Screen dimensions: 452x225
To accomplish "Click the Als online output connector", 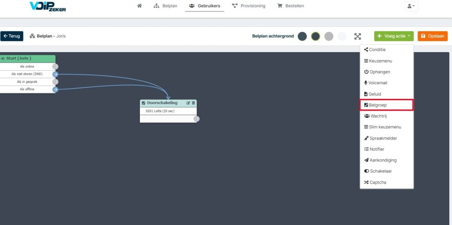I will pyautogui.click(x=55, y=67).
